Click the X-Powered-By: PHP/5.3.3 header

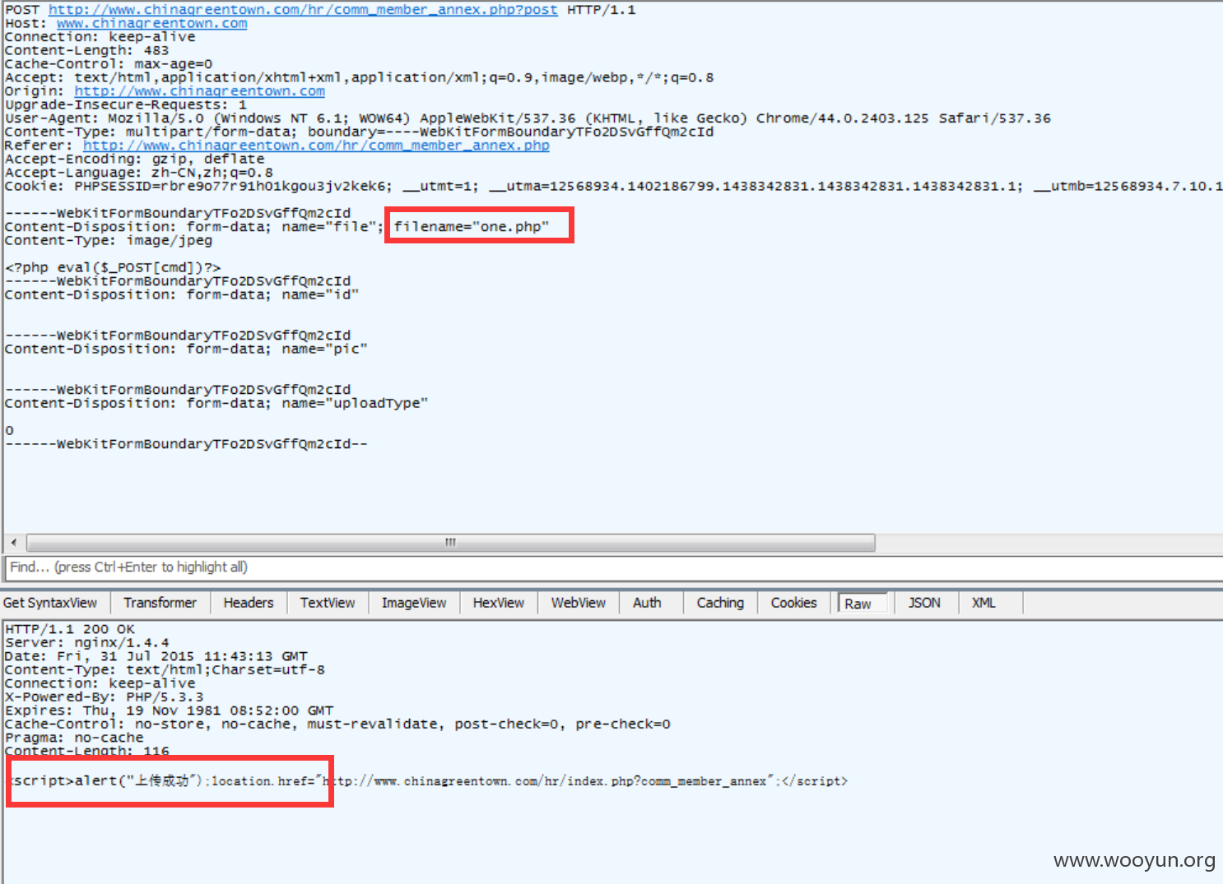click(x=105, y=697)
